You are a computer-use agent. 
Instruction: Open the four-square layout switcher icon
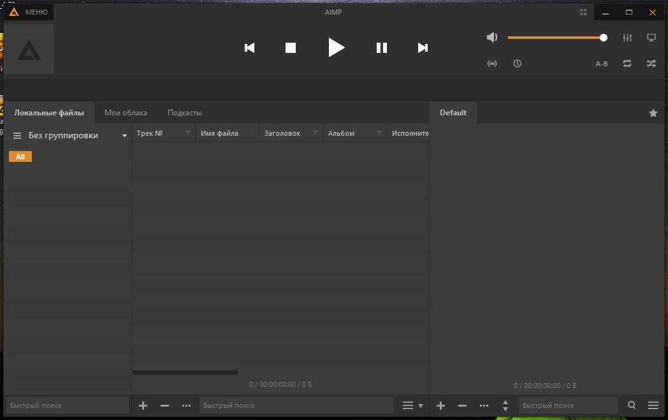tap(583, 12)
